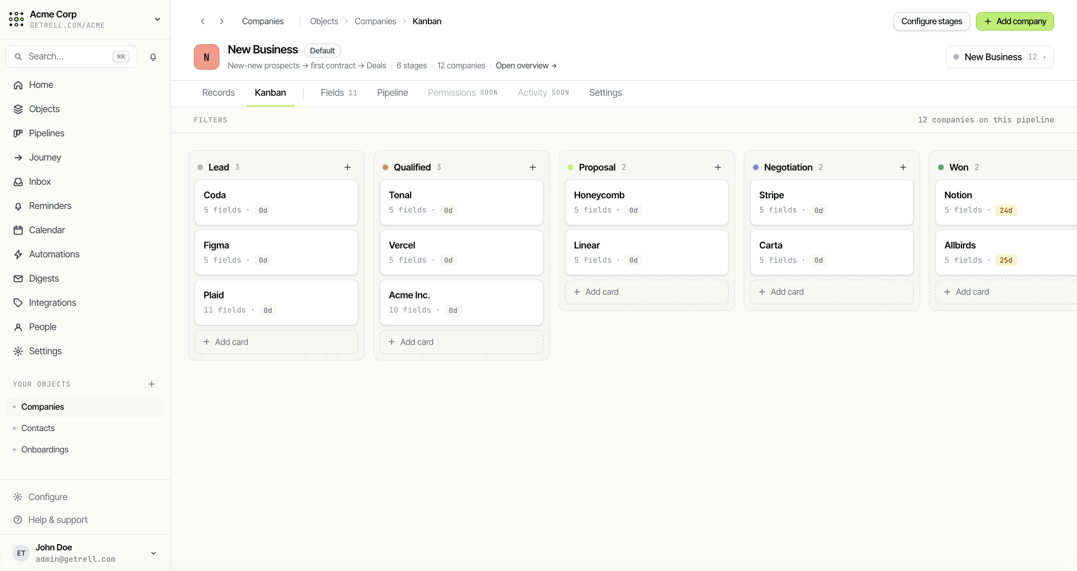Open the Fields tab
1077x571 pixels.
(339, 93)
